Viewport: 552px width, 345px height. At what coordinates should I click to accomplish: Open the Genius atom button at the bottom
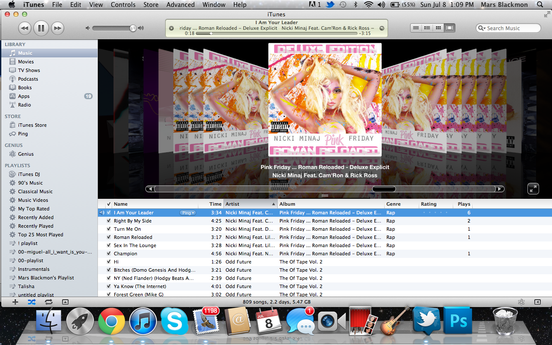point(521,302)
